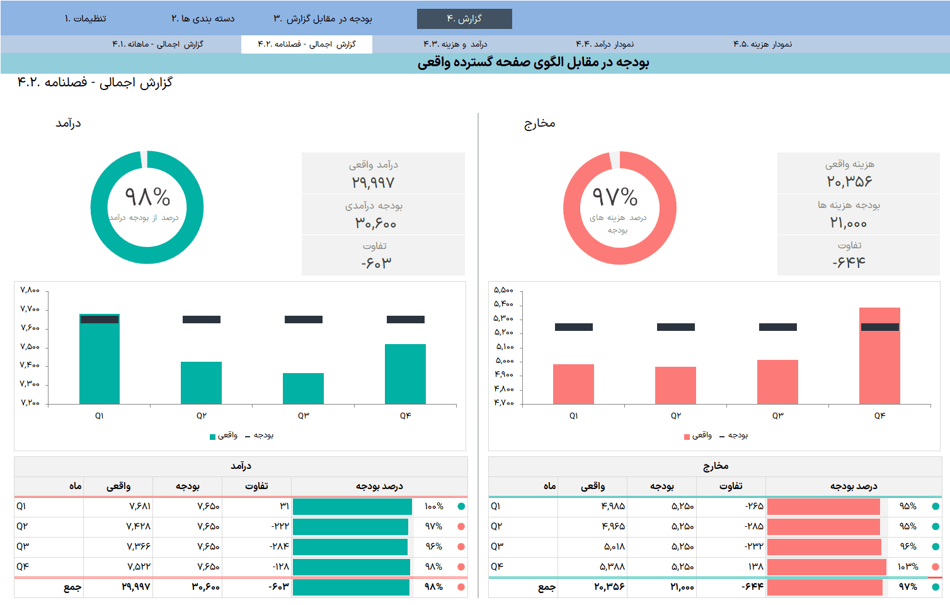The width and height of the screenshot is (950, 605).
Task: Click the green status dot in expenses total row
Action: point(936,587)
